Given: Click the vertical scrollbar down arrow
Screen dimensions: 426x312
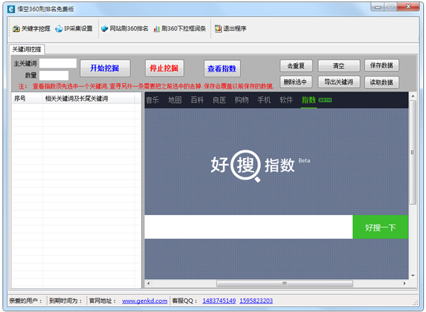Looking at the screenshot, I should tap(413, 276).
